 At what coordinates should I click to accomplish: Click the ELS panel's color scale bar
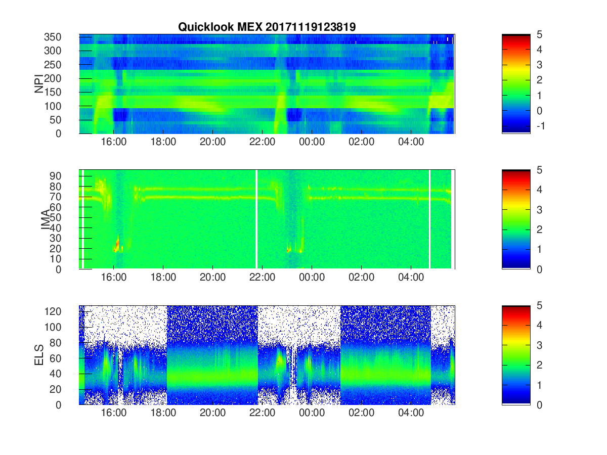pyautogui.click(x=516, y=355)
